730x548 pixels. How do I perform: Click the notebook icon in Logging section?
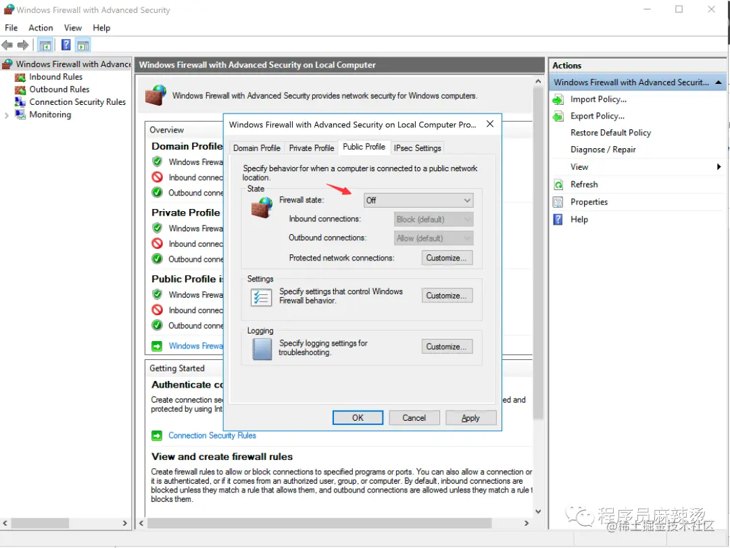pos(262,349)
